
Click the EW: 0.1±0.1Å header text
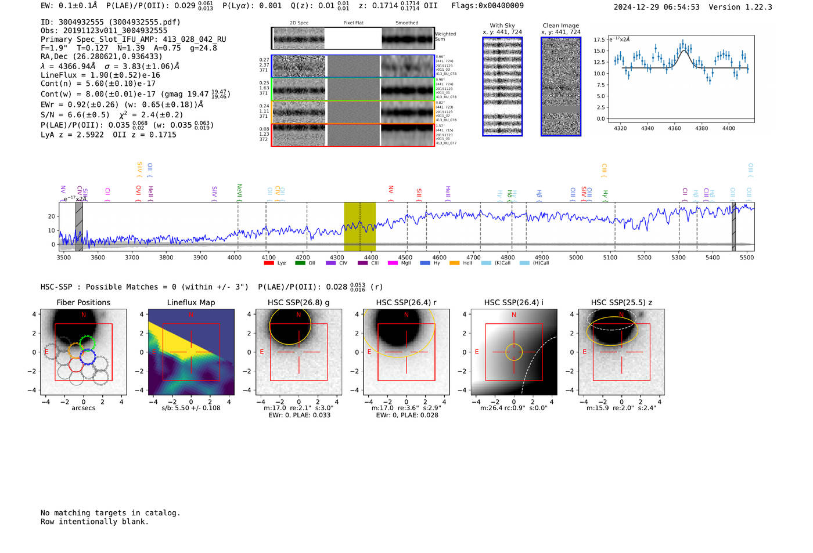[x=69, y=6]
